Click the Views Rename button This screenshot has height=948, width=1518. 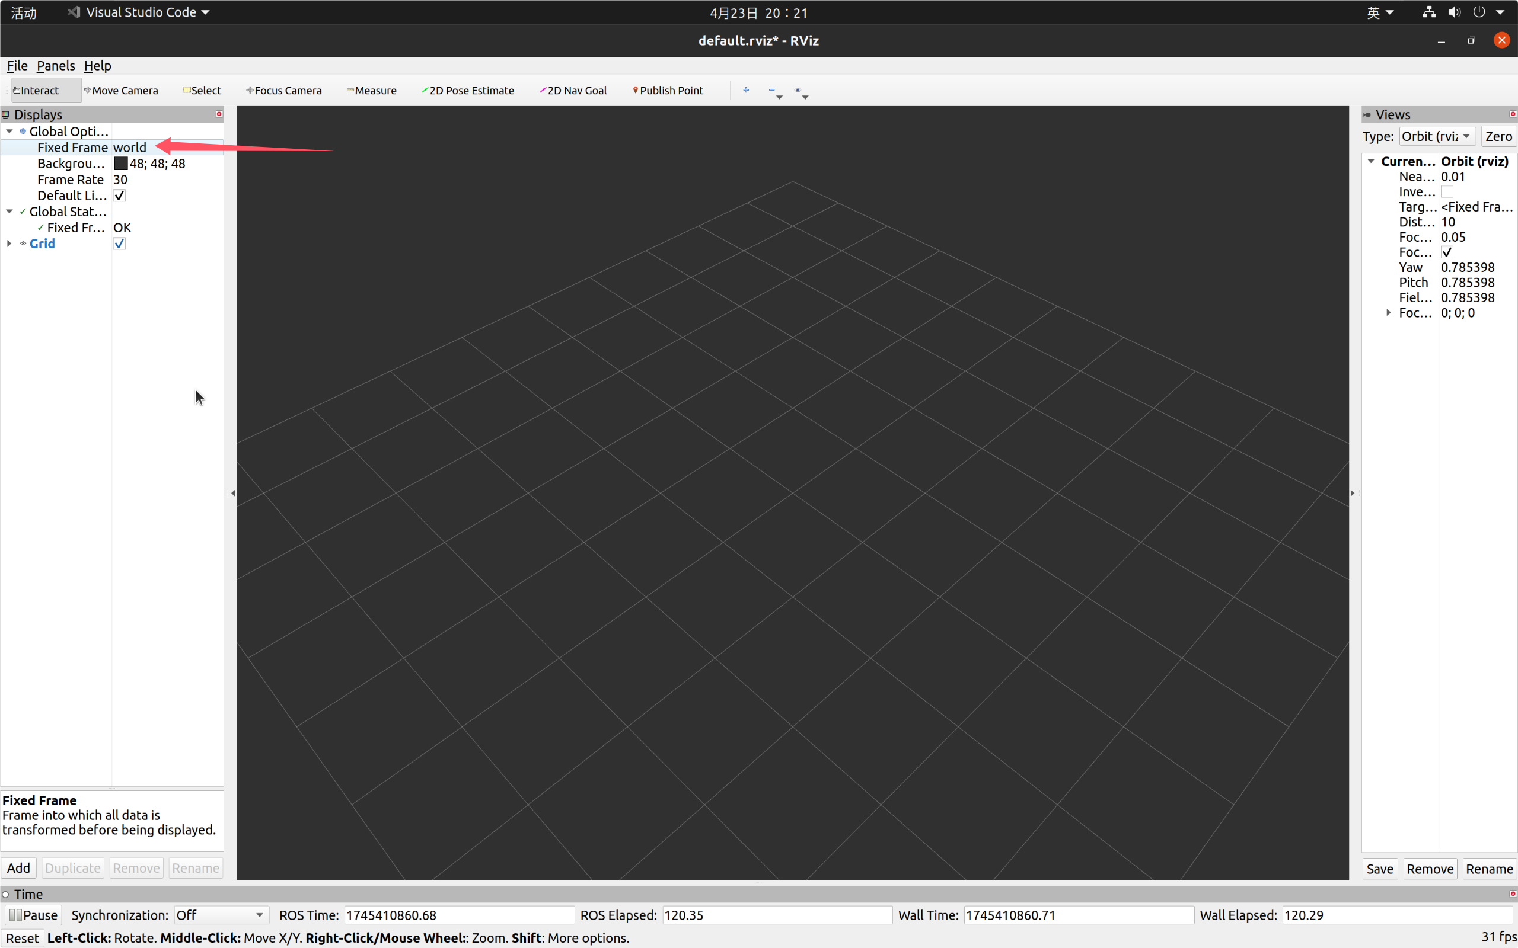click(x=1489, y=869)
